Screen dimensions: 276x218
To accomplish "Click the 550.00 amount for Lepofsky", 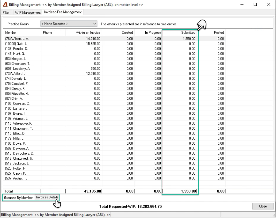I will [x=95, y=68].
